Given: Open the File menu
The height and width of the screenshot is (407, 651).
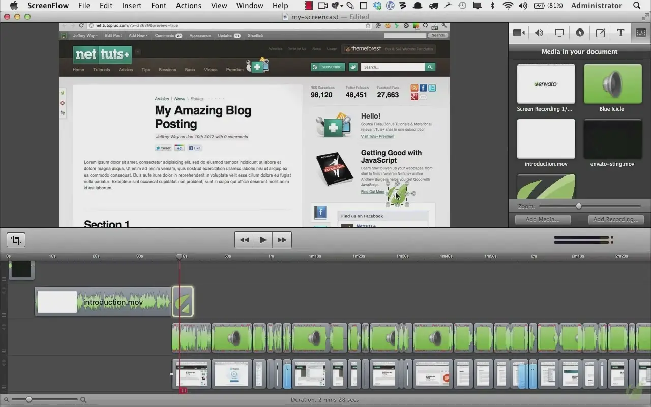Looking at the screenshot, I should click(x=84, y=6).
